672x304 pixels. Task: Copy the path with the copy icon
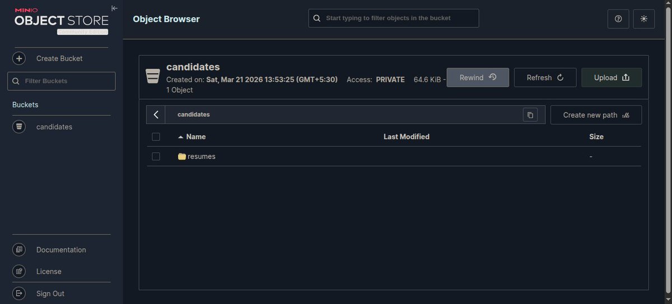tap(530, 115)
